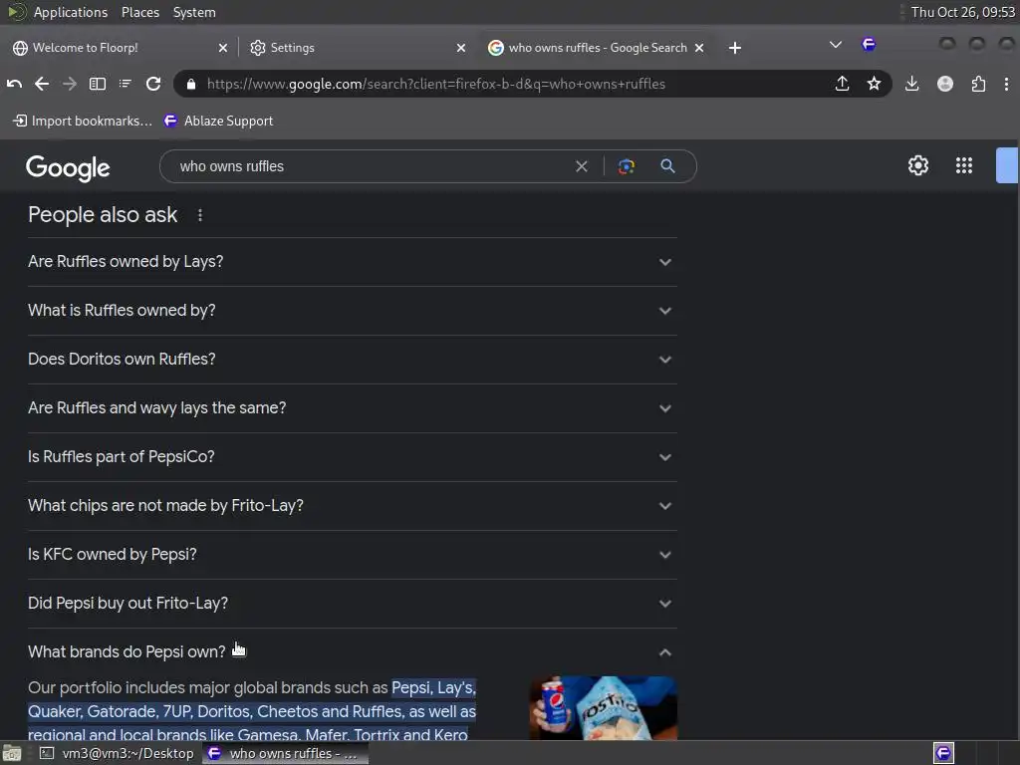
Task: Open the Ablaze Support bookmark
Action: [218, 121]
